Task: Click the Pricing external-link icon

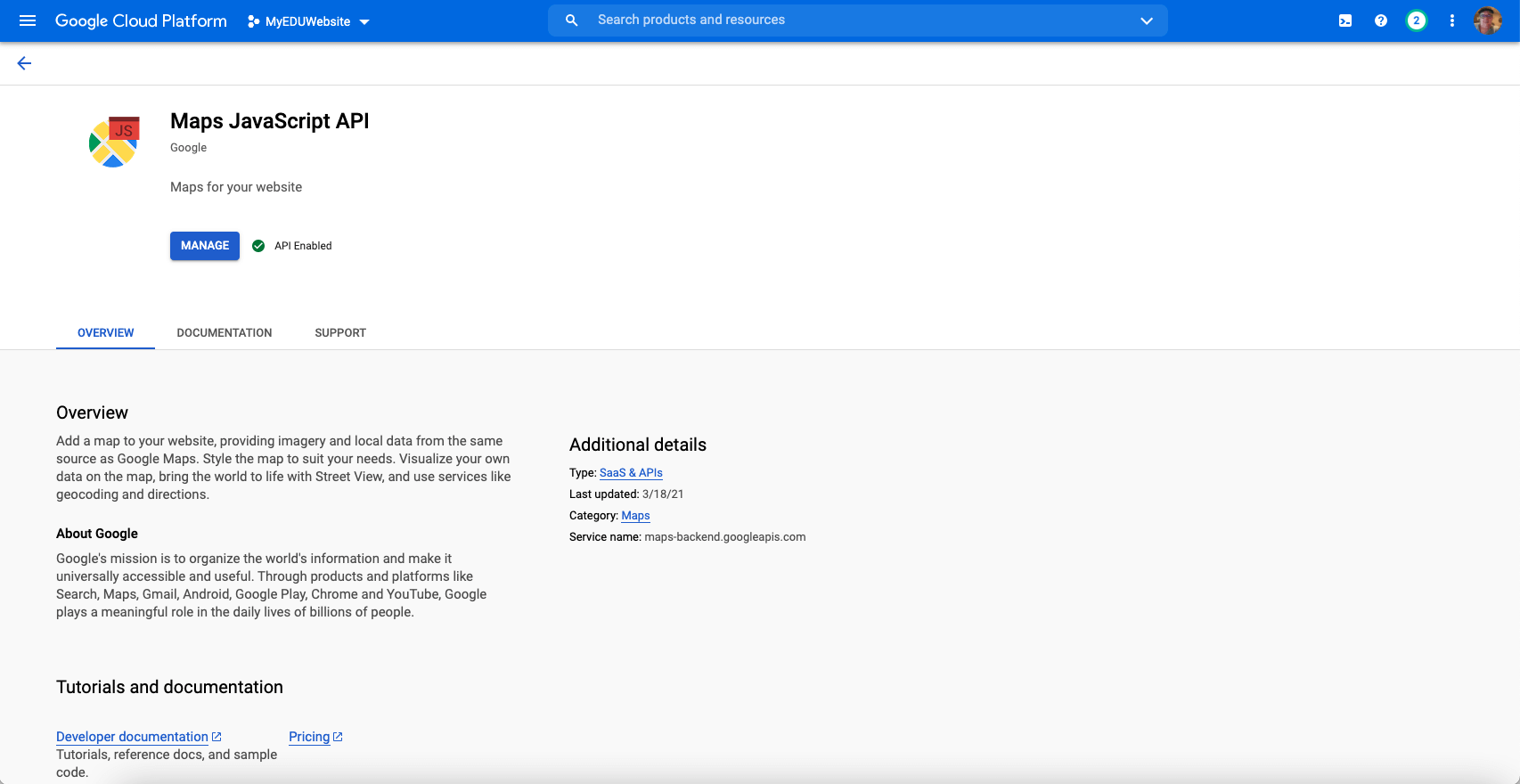Action: point(338,737)
